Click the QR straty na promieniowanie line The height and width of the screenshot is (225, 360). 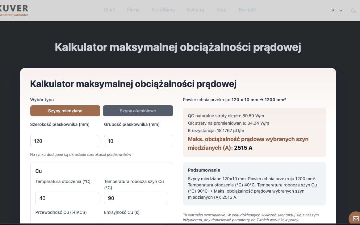[x=228, y=123]
